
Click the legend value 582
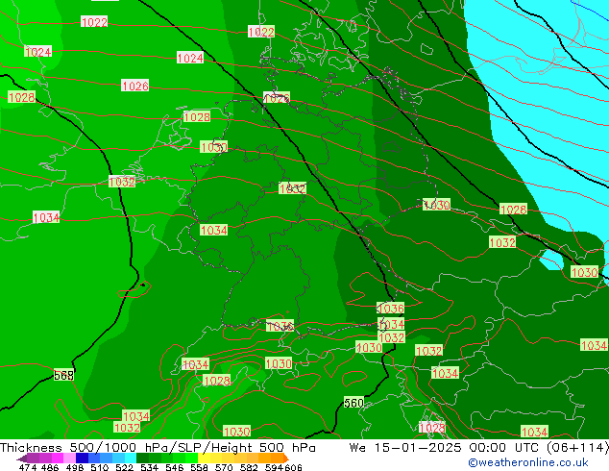[x=249, y=467]
